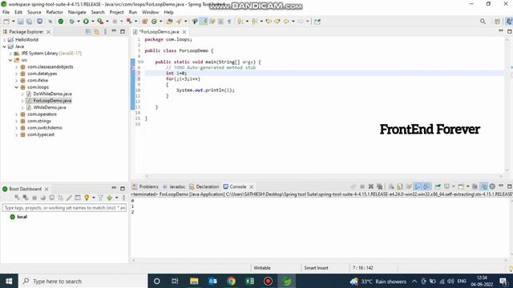Toggle Scroll Lock in the Console toolbar
This screenshot has width=513, height=288.
coord(400,186)
